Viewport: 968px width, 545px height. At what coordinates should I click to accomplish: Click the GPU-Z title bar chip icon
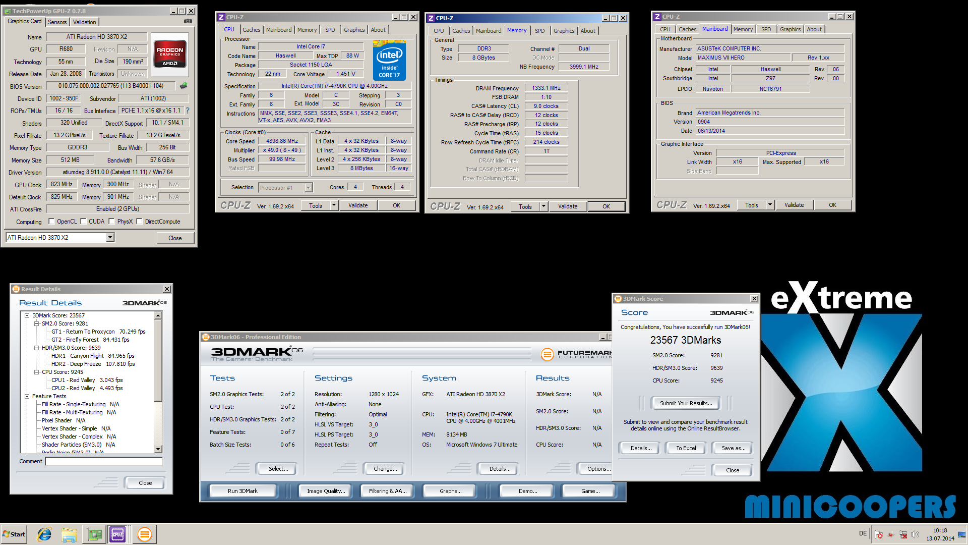click(8, 11)
